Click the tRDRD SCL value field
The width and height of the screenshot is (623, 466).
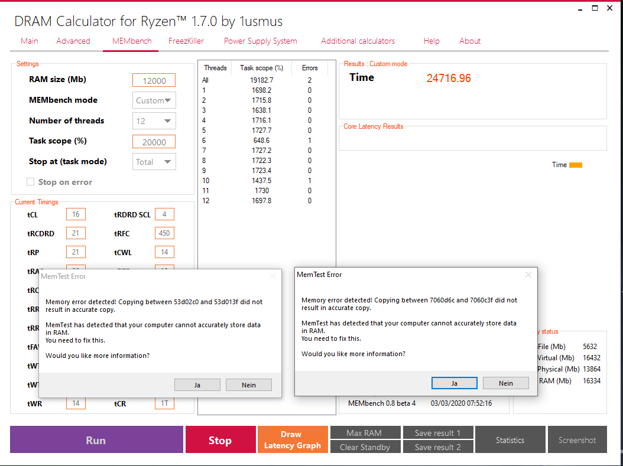click(164, 214)
